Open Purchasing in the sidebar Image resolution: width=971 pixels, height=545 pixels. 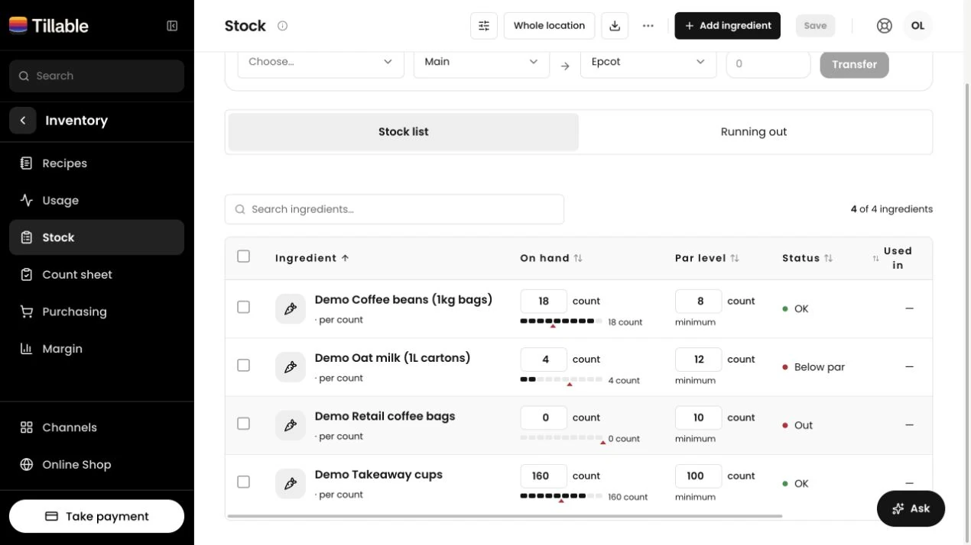[96, 311]
